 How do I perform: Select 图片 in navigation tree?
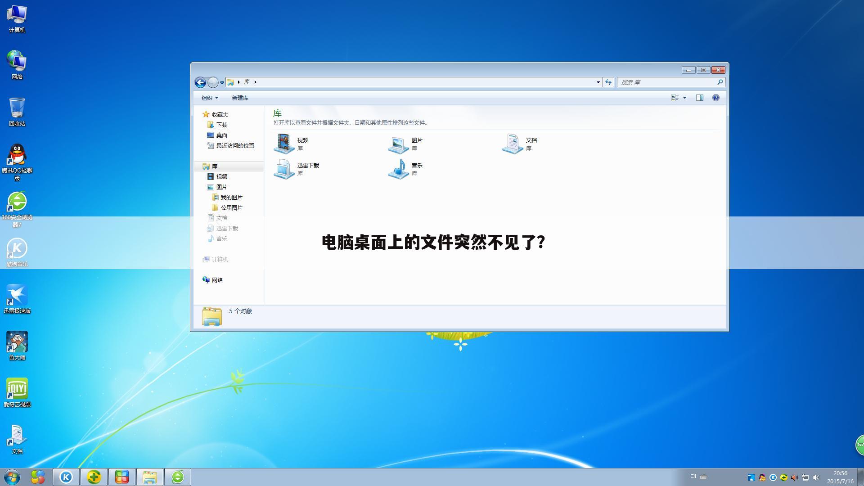click(x=217, y=187)
